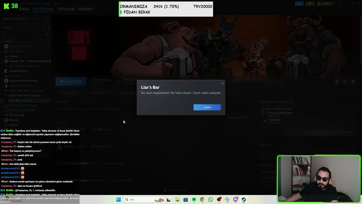Add Liar's Bar to favorites heart icon
Image resolution: width=362 pixels, height=204 pixels.
click(x=353, y=82)
